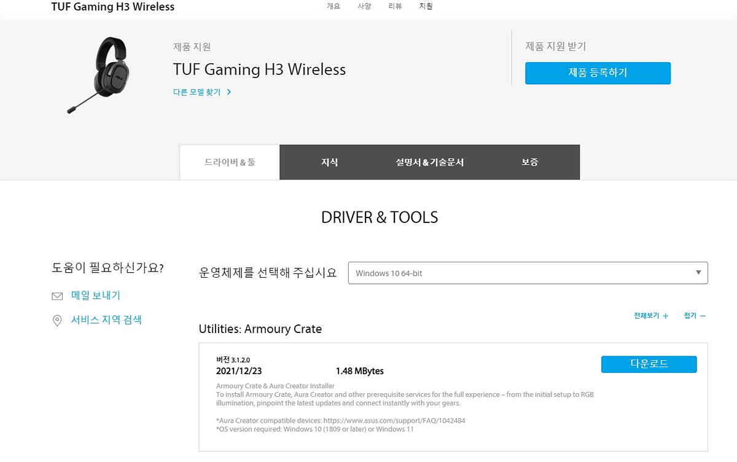Switch to the 설명서&기술문서 tab
Viewport: 737px width, 462px height.
pyautogui.click(x=430, y=162)
